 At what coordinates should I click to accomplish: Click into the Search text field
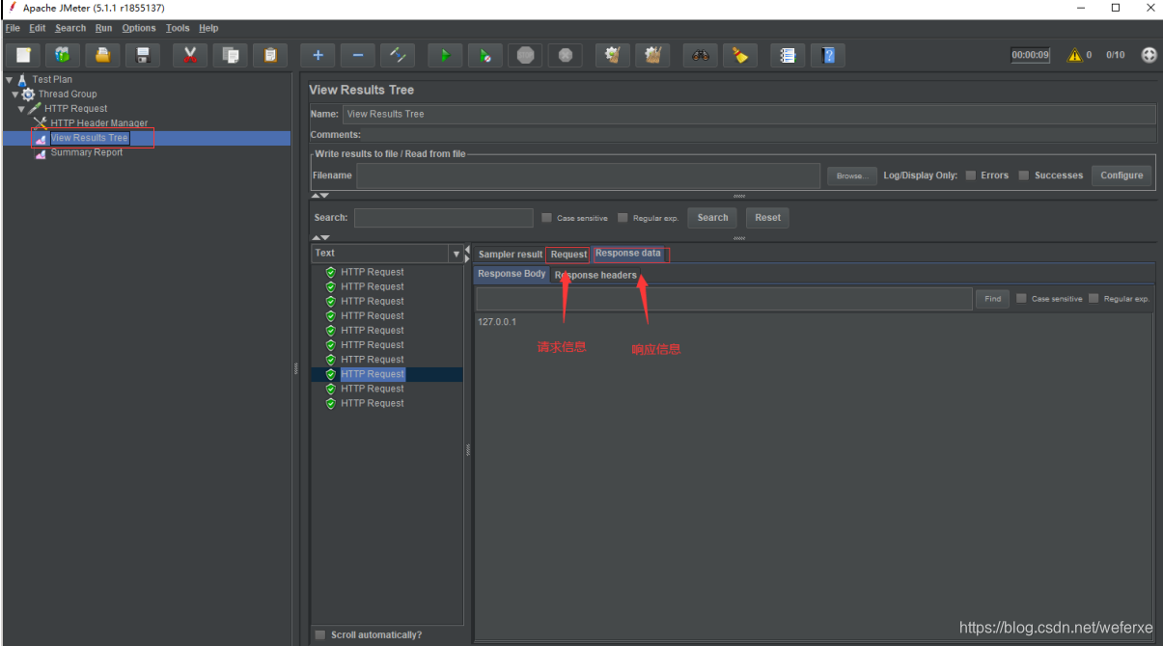pos(443,218)
